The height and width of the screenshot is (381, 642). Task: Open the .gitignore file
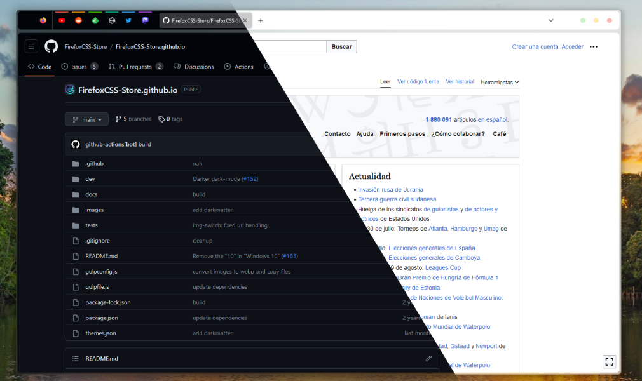[97, 241]
